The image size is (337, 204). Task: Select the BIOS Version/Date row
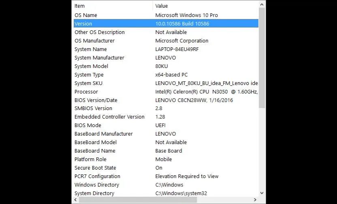pos(166,100)
